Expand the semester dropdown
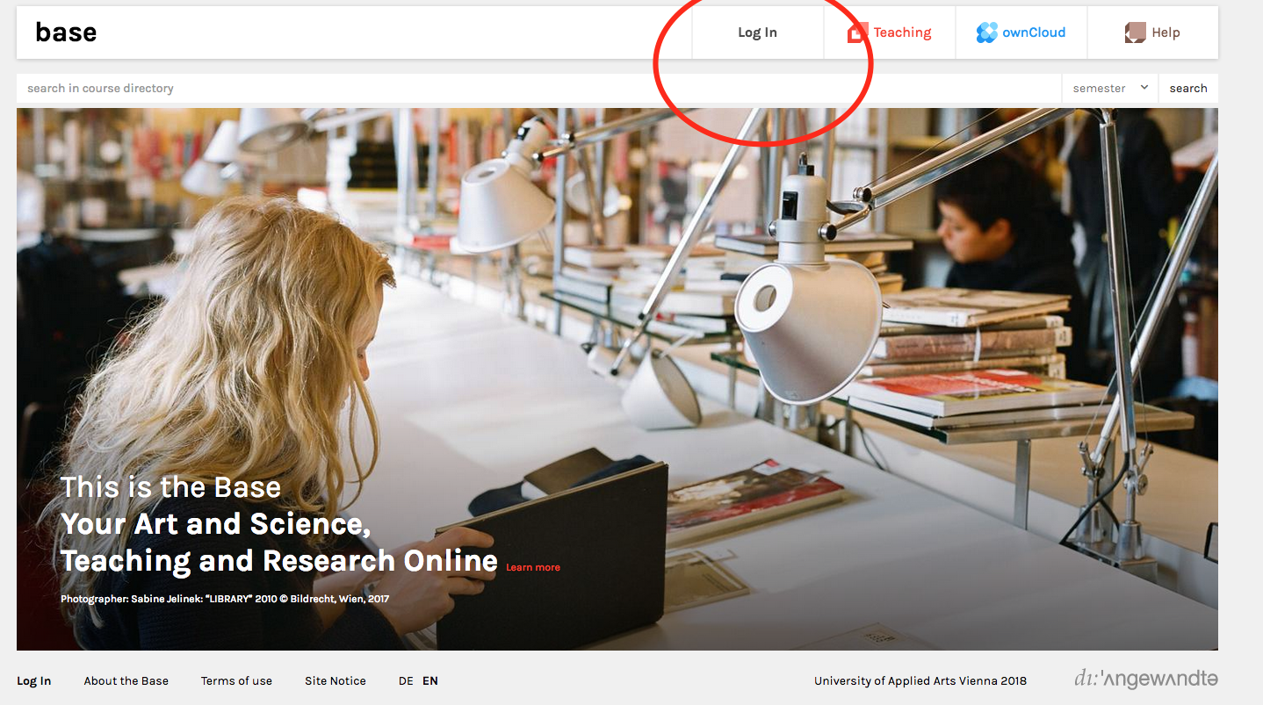This screenshot has width=1263, height=705. tap(1110, 88)
